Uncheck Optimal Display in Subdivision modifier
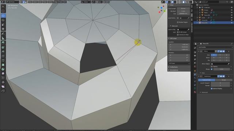 (212, 88)
